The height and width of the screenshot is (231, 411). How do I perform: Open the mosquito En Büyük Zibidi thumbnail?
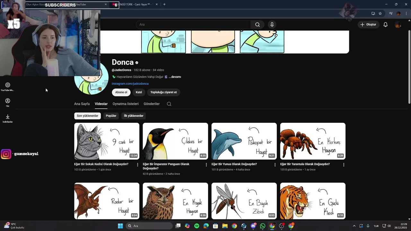click(244, 201)
